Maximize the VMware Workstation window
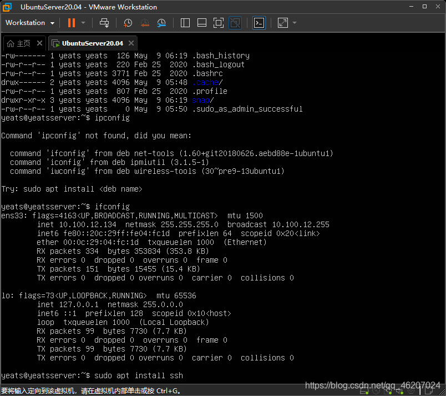446x396 pixels. [424, 6]
